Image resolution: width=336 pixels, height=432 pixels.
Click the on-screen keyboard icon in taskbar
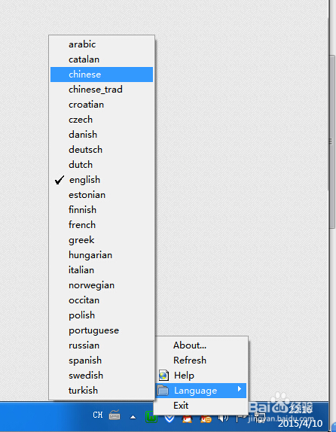click(115, 415)
